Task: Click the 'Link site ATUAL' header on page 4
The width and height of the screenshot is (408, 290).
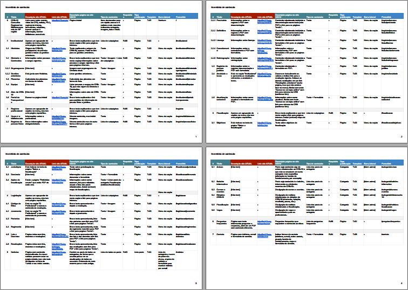Action: 266,164
